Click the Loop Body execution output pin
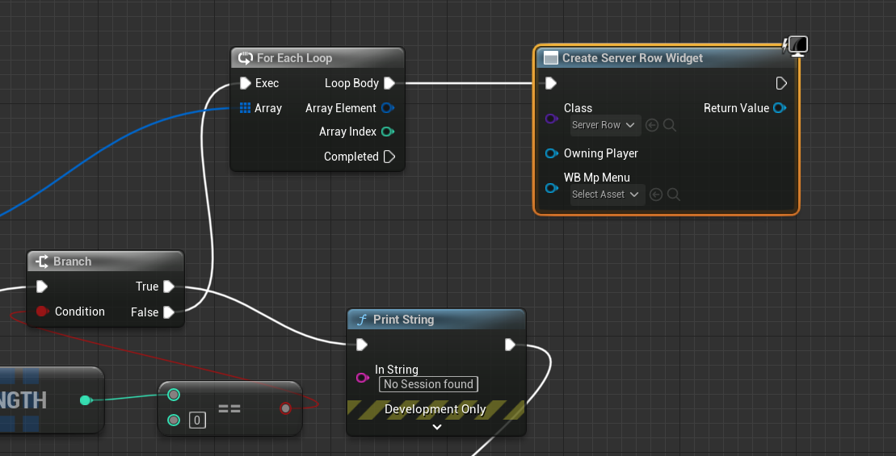This screenshot has width=896, height=456. point(389,83)
